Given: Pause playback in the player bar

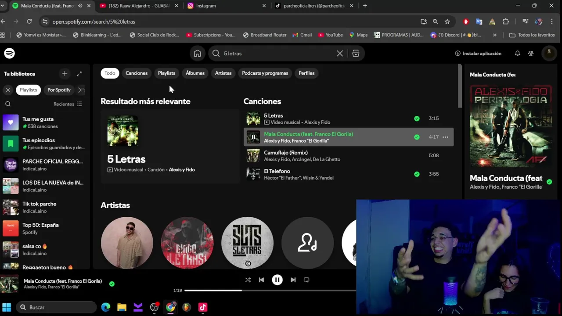Looking at the screenshot, I should (x=277, y=280).
